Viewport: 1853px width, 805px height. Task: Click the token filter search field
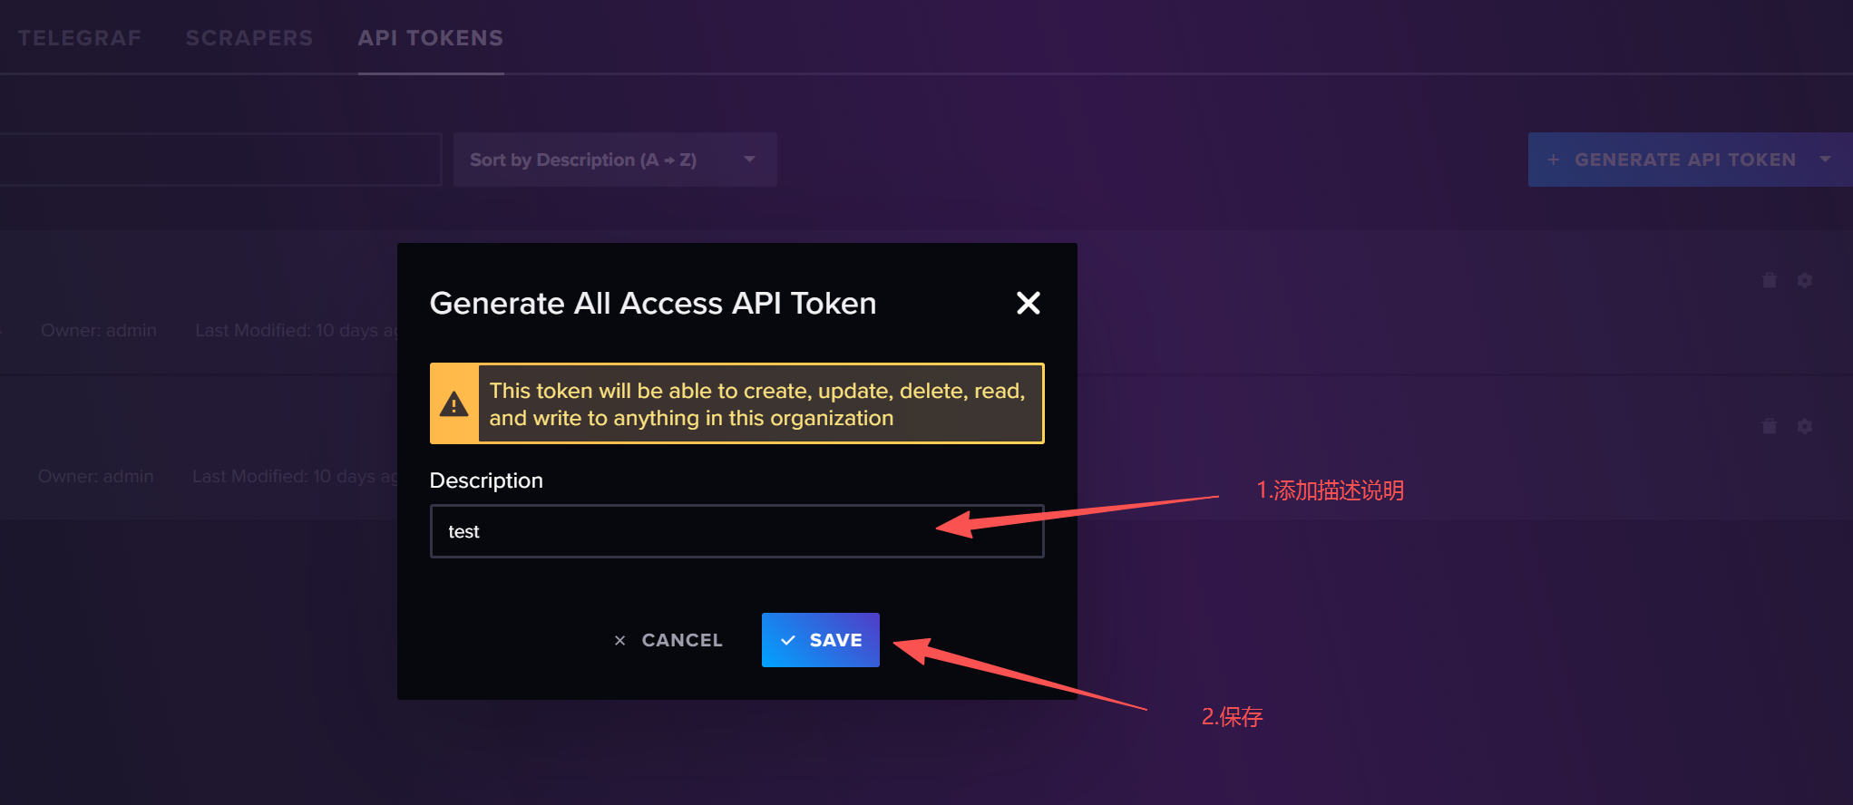[218, 160]
